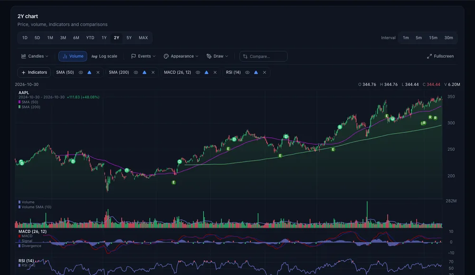Switch to the 5Y range tab
This screenshot has width=475, height=275.
coord(129,38)
